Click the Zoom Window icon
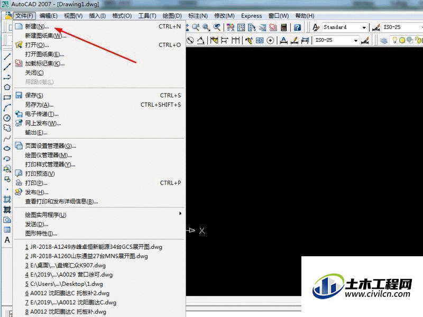The width and height of the screenshot is (423, 317). 206,27
